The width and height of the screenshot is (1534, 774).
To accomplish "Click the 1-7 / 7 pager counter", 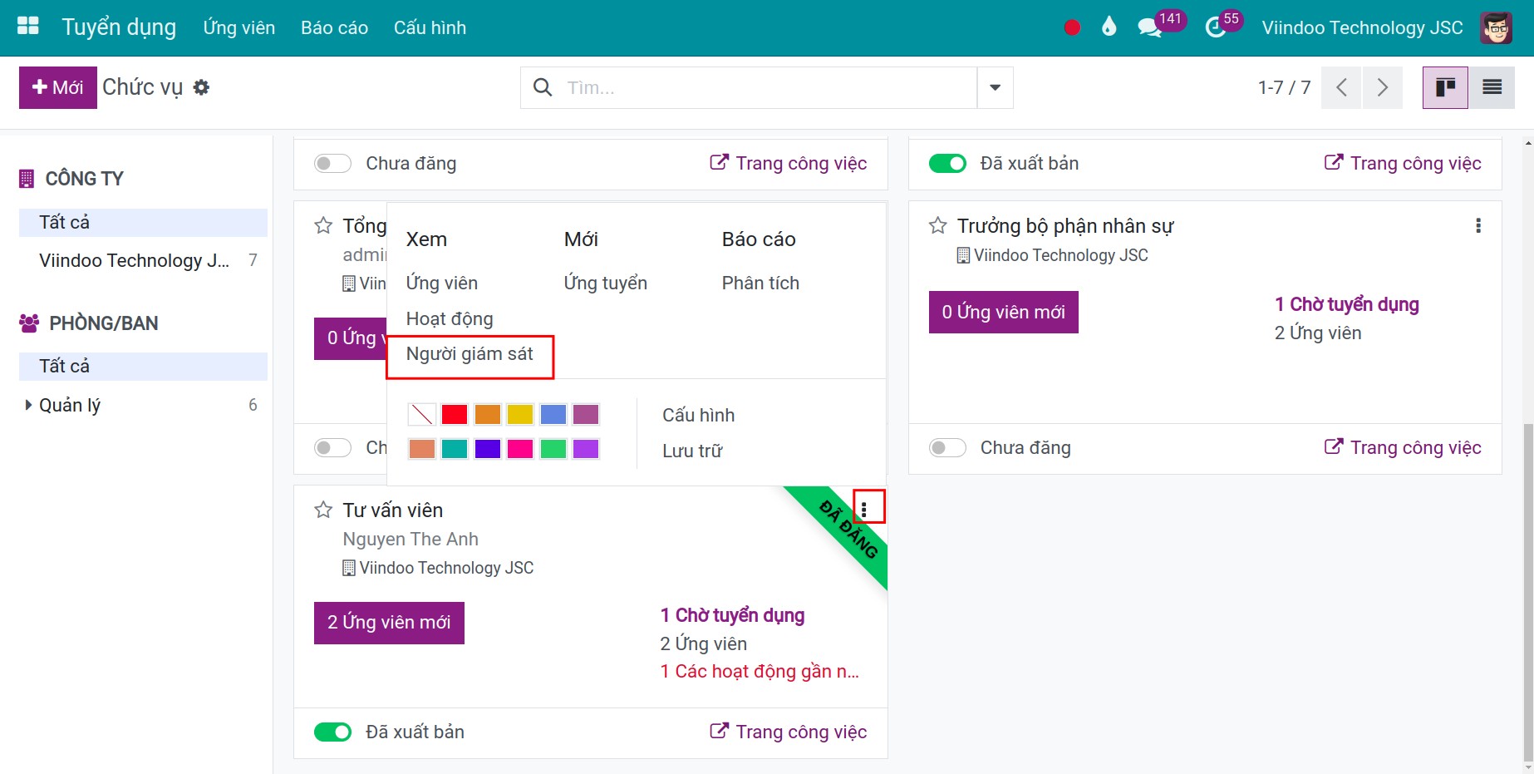I will [x=1284, y=87].
